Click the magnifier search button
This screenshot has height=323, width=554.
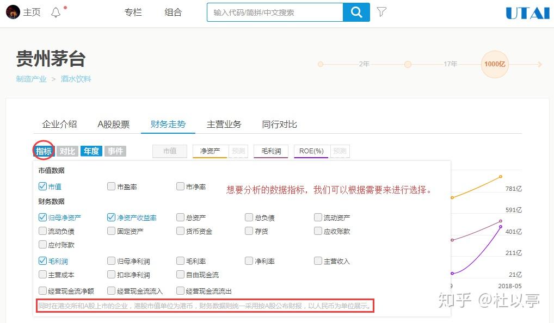click(x=356, y=13)
